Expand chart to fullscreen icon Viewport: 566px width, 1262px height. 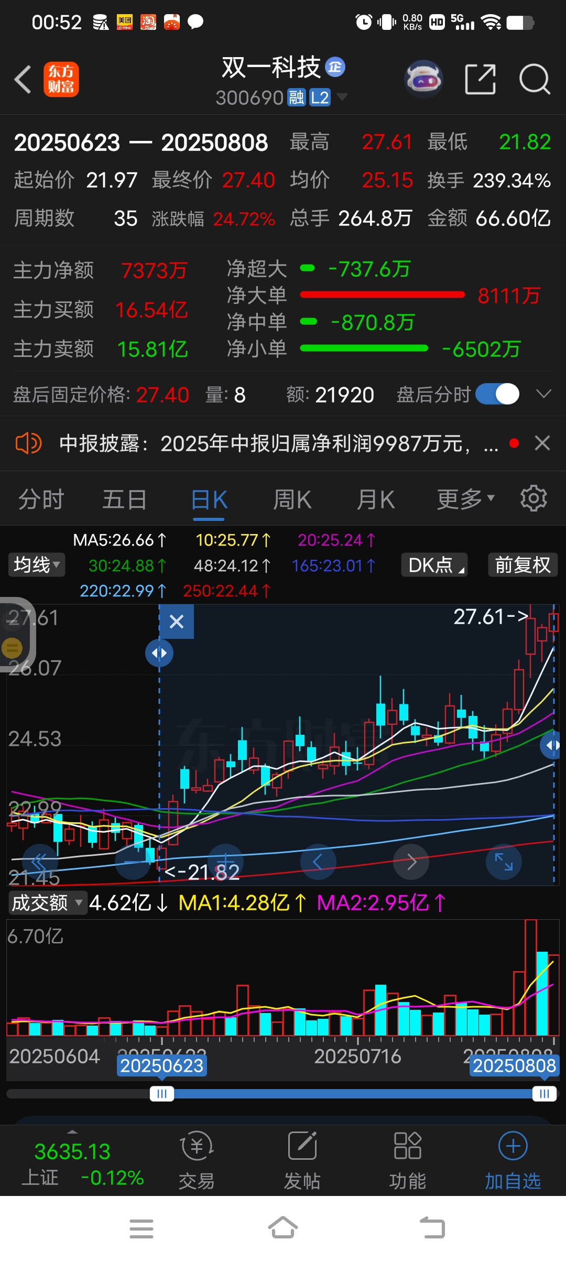point(504,862)
